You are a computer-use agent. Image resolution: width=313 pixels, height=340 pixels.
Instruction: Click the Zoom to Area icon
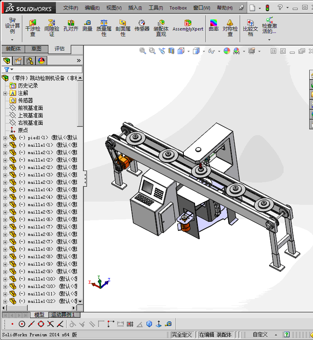pyautogui.click(x=152, y=51)
